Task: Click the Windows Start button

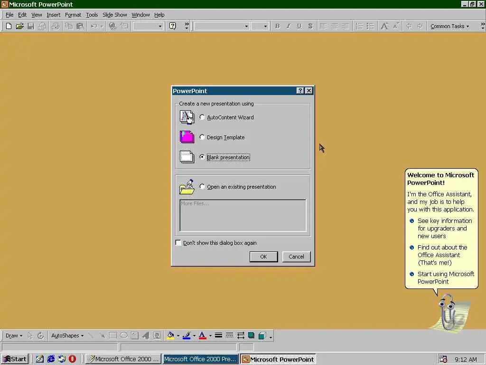Action: [15, 359]
